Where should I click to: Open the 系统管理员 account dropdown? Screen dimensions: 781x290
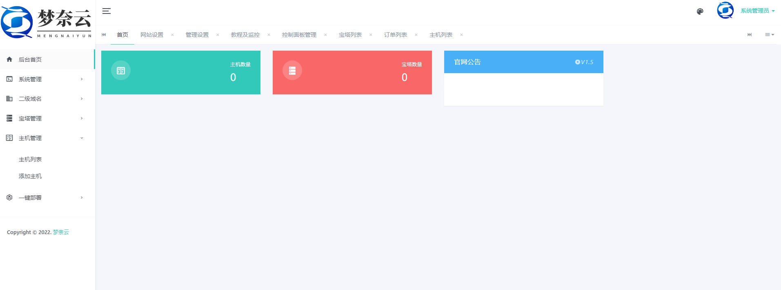757,11
